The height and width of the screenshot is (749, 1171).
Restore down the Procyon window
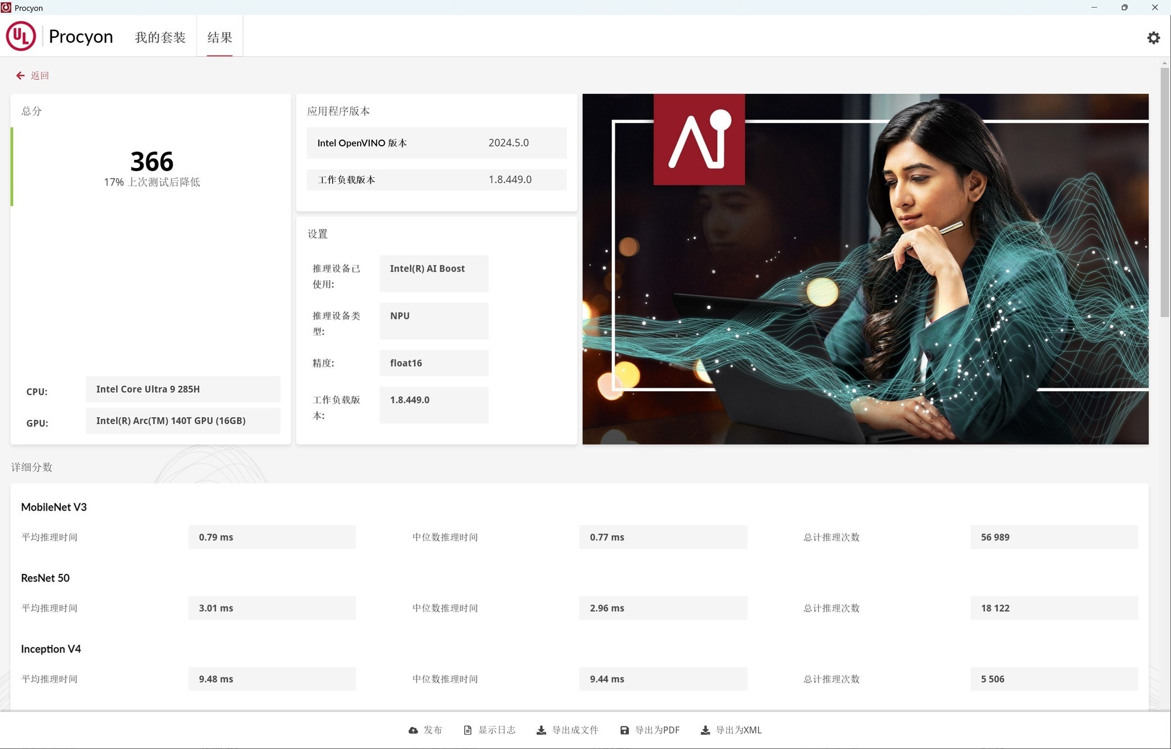1124,8
